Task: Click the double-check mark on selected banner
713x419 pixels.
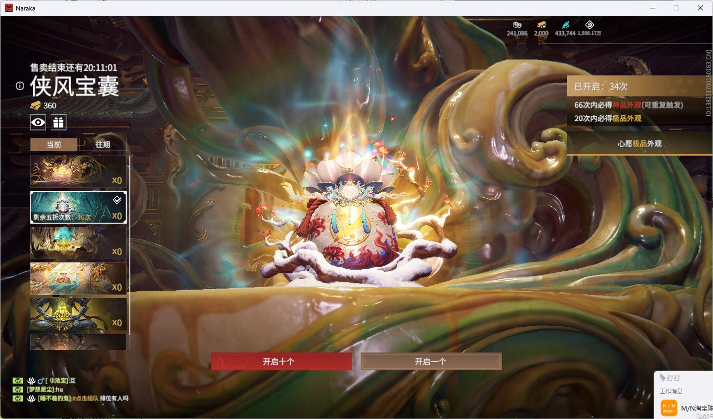Action: point(118,199)
